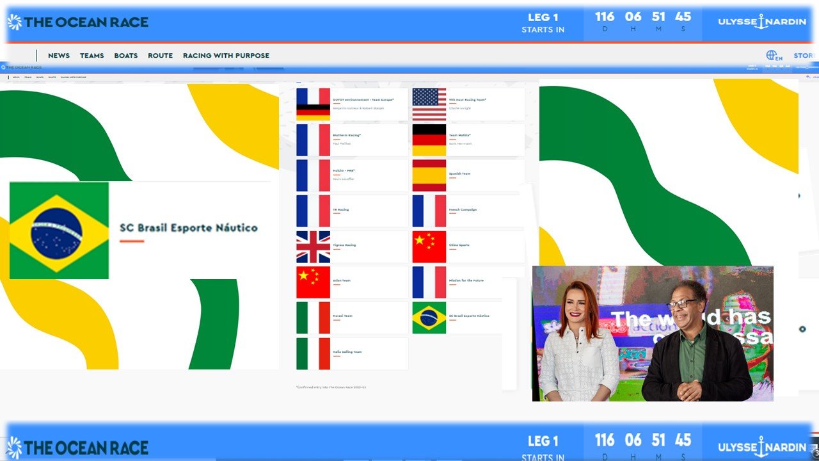The image size is (819, 461).
Task: Click The Ocean Race logo in top header
Action: [x=78, y=22]
